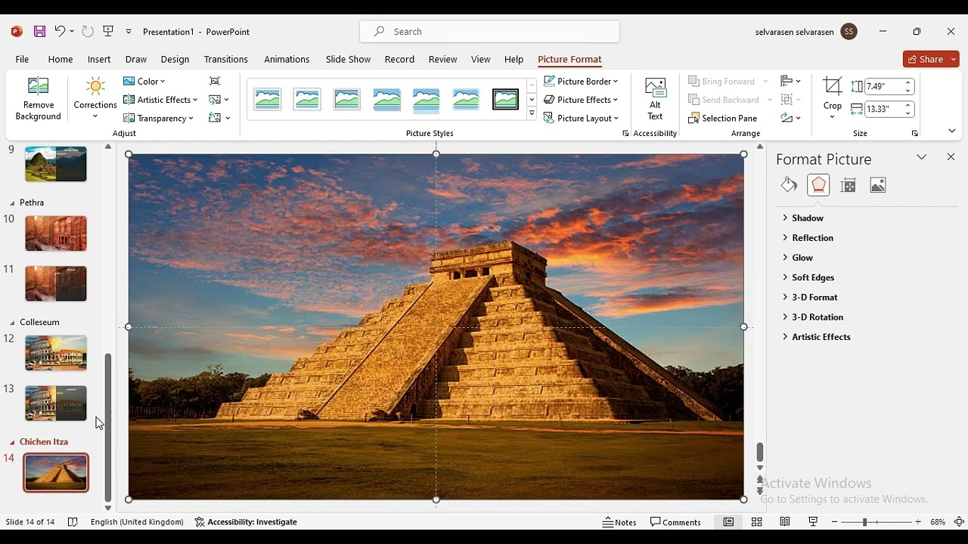Screen dimensions: 968x544
Task: Click Accessibility: Investigate in status bar
Action: click(x=246, y=522)
